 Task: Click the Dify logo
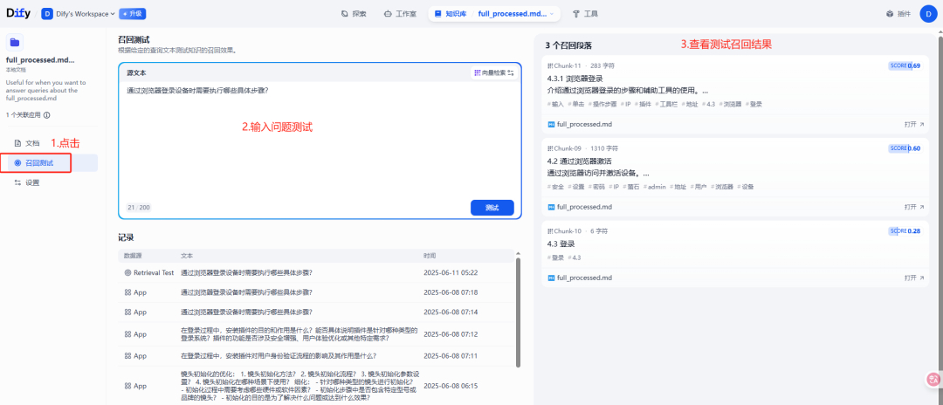point(18,13)
